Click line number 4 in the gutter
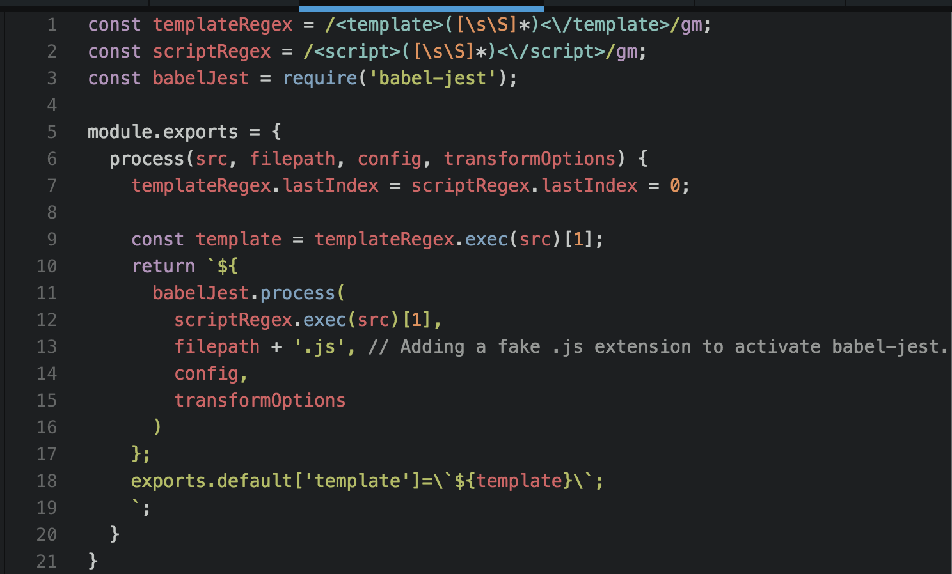 coord(52,105)
